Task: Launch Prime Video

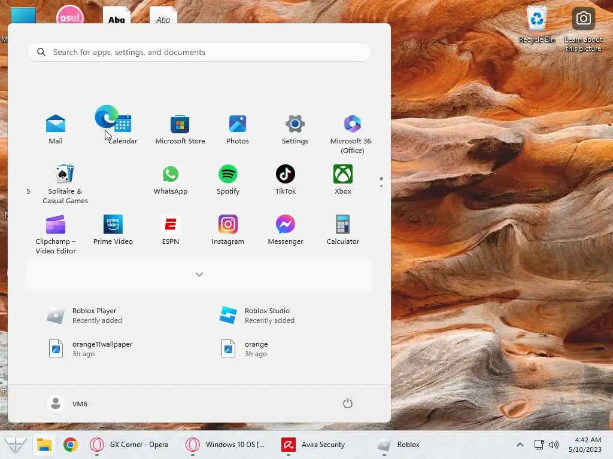Action: [x=113, y=230]
